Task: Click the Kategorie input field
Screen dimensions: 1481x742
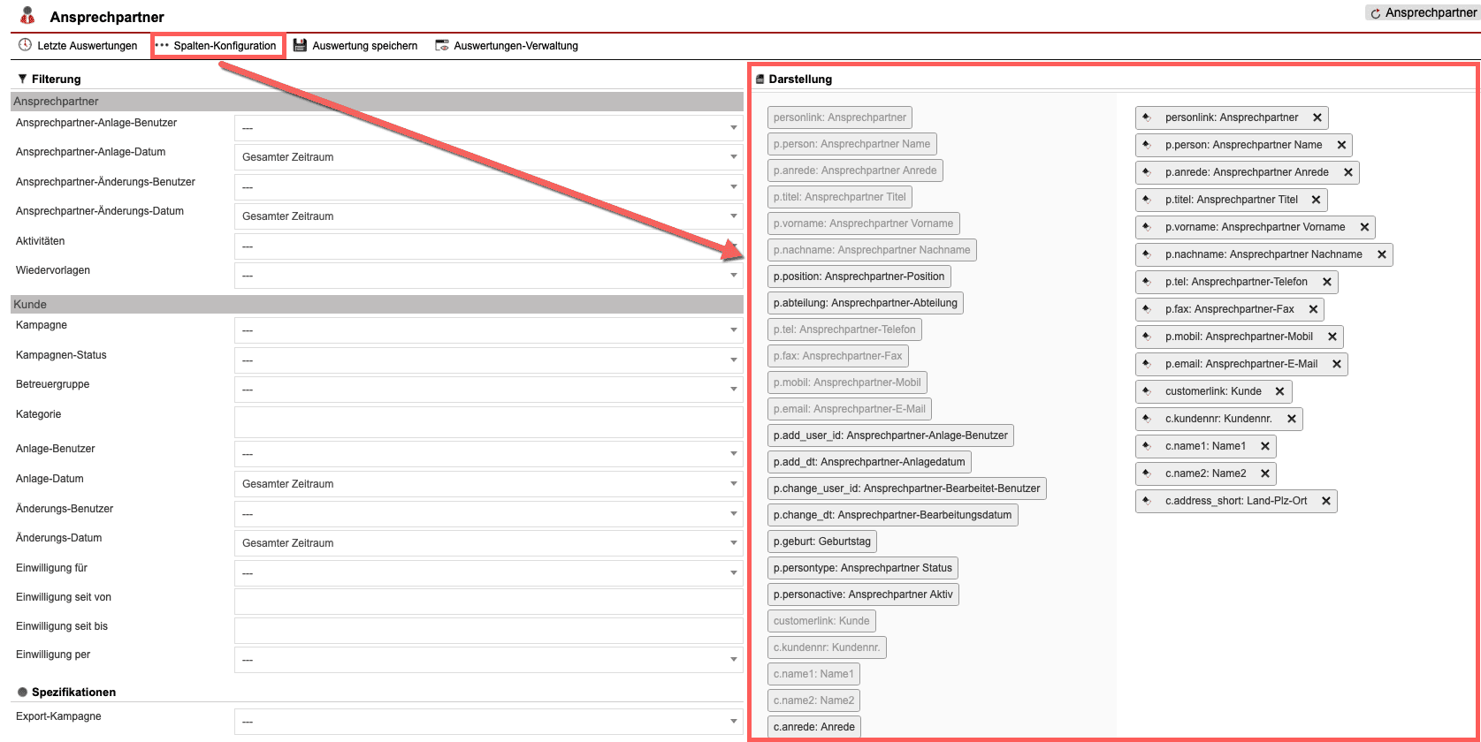Action: click(488, 422)
